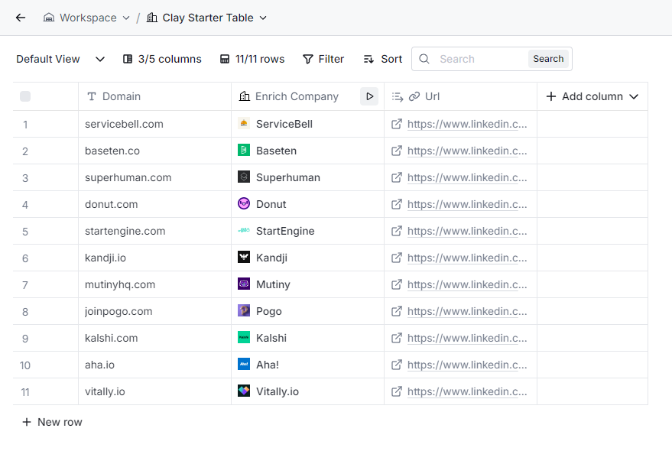The width and height of the screenshot is (672, 464).
Task: Open the Filter options
Action: click(x=323, y=59)
